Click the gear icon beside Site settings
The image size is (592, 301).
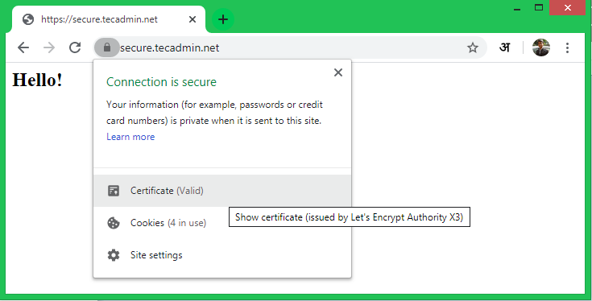tap(114, 255)
